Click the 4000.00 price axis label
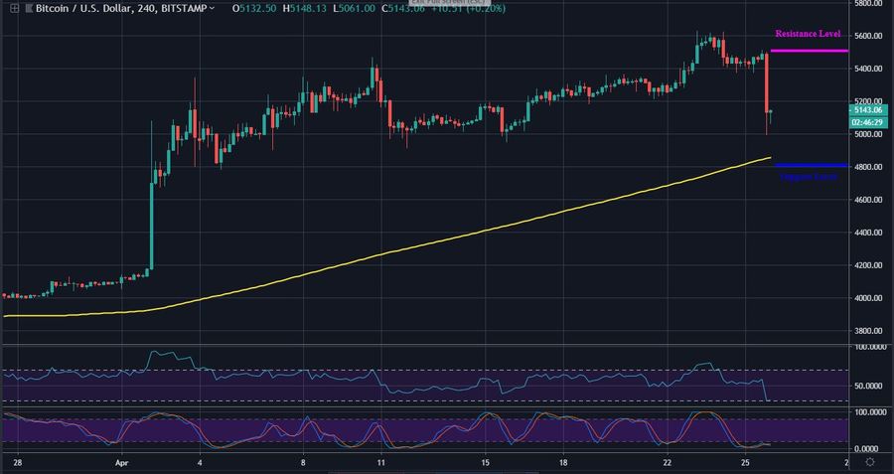This screenshot has height=474, width=894. click(x=868, y=298)
